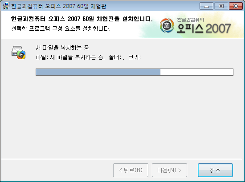Click the window title text 한글과컴퓨터 오피스 2007 60일 체험판
This screenshot has width=245, height=182.
tap(59, 6)
